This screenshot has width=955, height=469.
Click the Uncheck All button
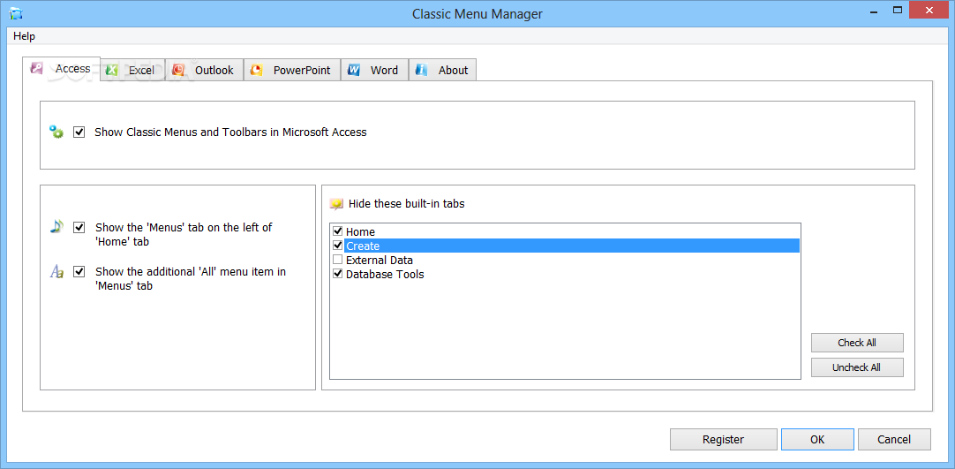[857, 367]
